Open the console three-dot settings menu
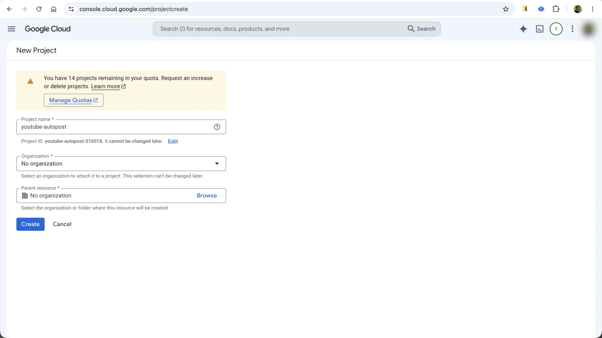602x338 pixels. tap(572, 29)
